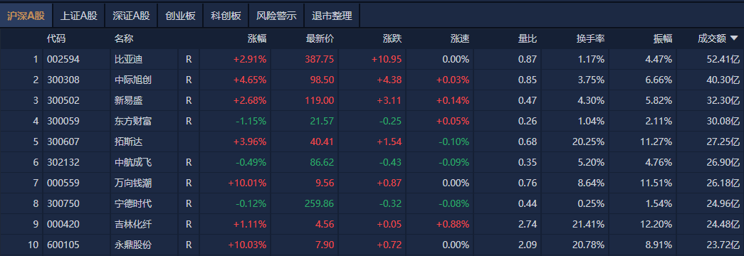The image size is (744, 256).
Task: Open the 科创板 tab
Action: [x=226, y=16]
